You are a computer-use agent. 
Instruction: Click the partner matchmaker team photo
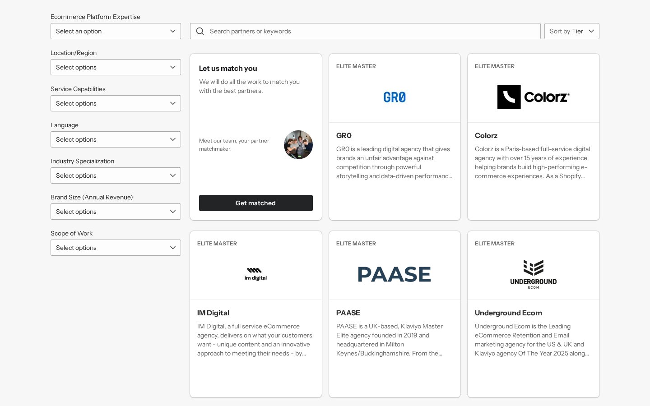pos(298,145)
